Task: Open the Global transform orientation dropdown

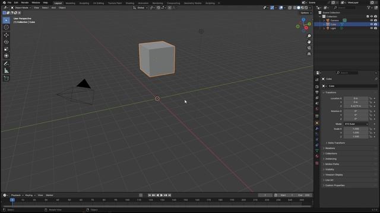Action: tap(140, 8)
